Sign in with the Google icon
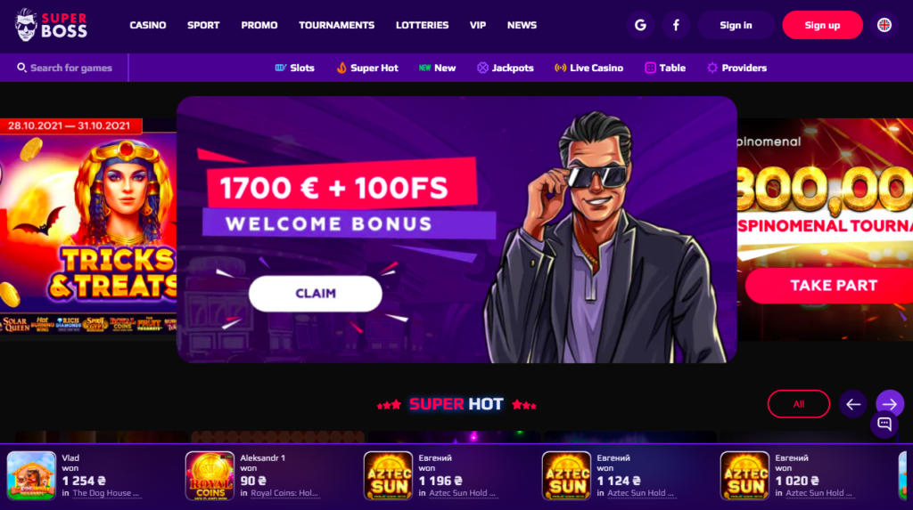Screen dimensions: 913x510 coord(640,25)
